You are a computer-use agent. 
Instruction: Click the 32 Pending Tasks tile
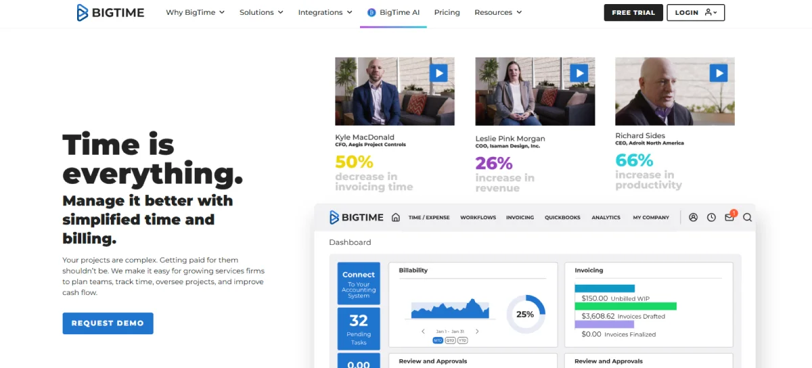359,328
